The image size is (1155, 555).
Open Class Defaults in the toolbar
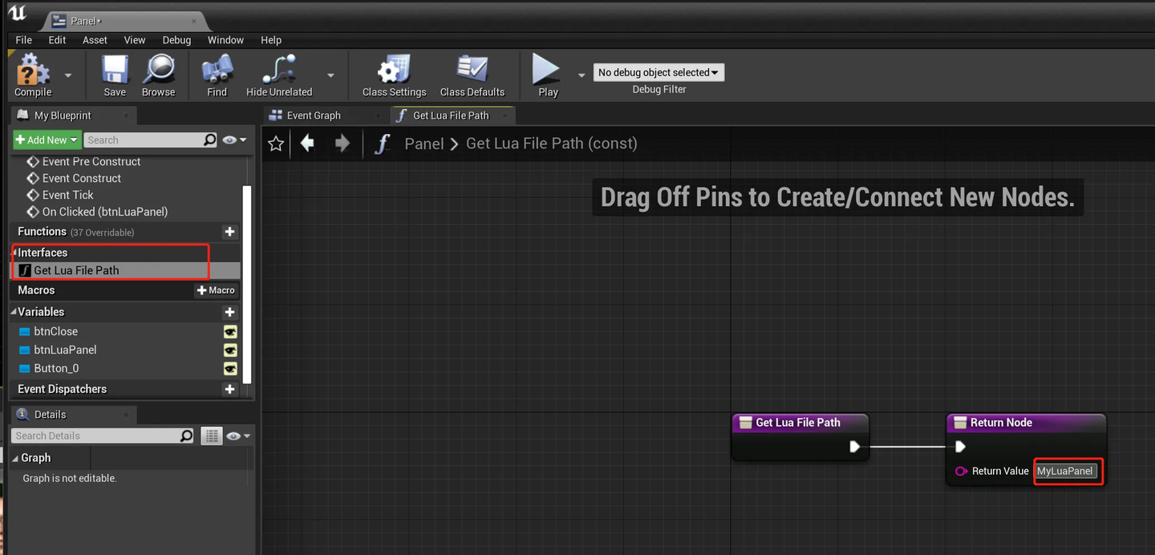pyautogui.click(x=472, y=70)
